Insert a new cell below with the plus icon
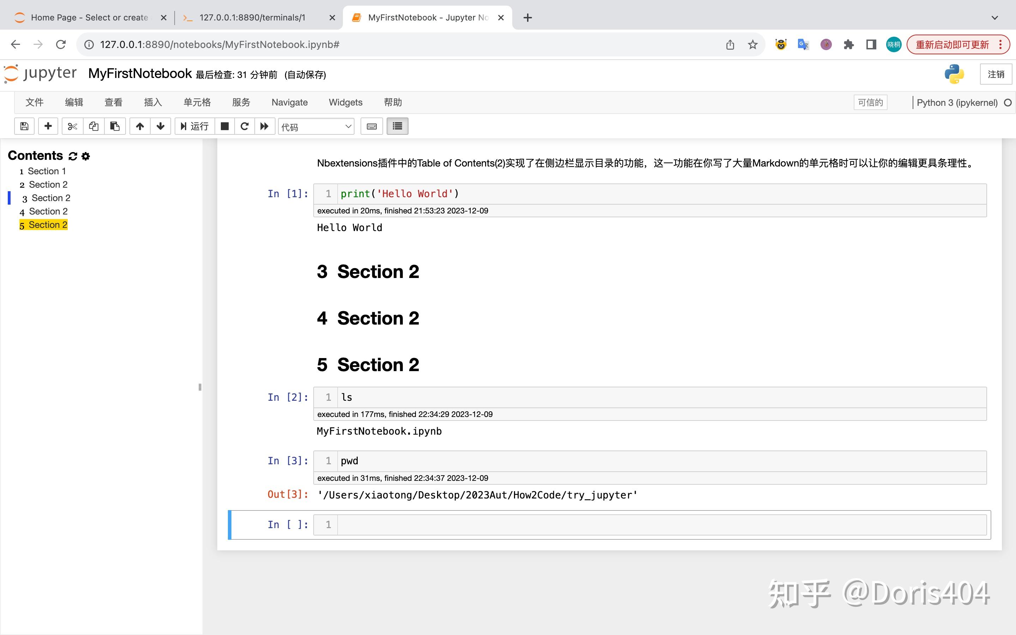Screen dimensions: 1016x635 [48, 126]
